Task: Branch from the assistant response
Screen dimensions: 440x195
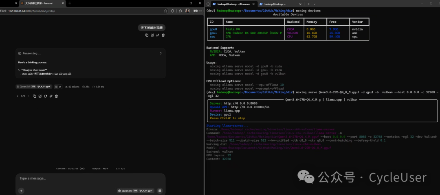Action: pos(51,96)
